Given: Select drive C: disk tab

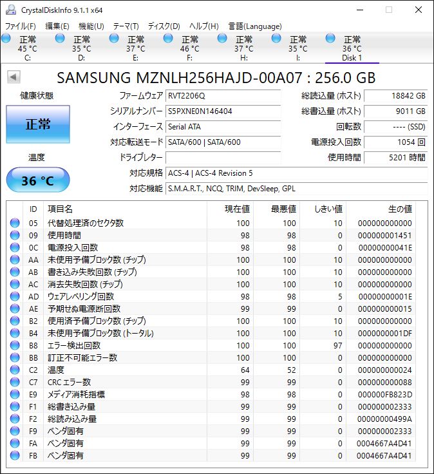Looking at the screenshot, I should tap(28, 48).
